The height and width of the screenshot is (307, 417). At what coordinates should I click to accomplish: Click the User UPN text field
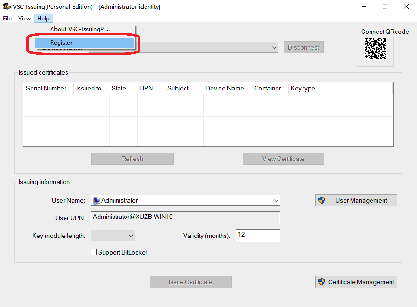[186, 218]
